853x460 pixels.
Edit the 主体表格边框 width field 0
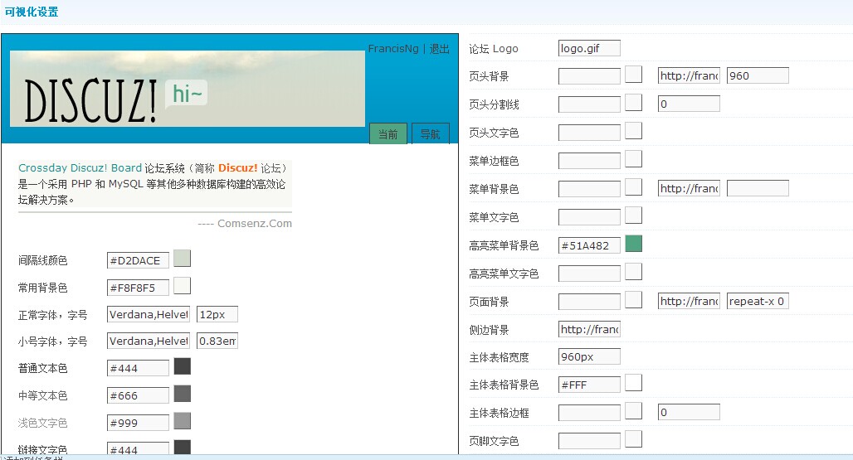(x=689, y=412)
